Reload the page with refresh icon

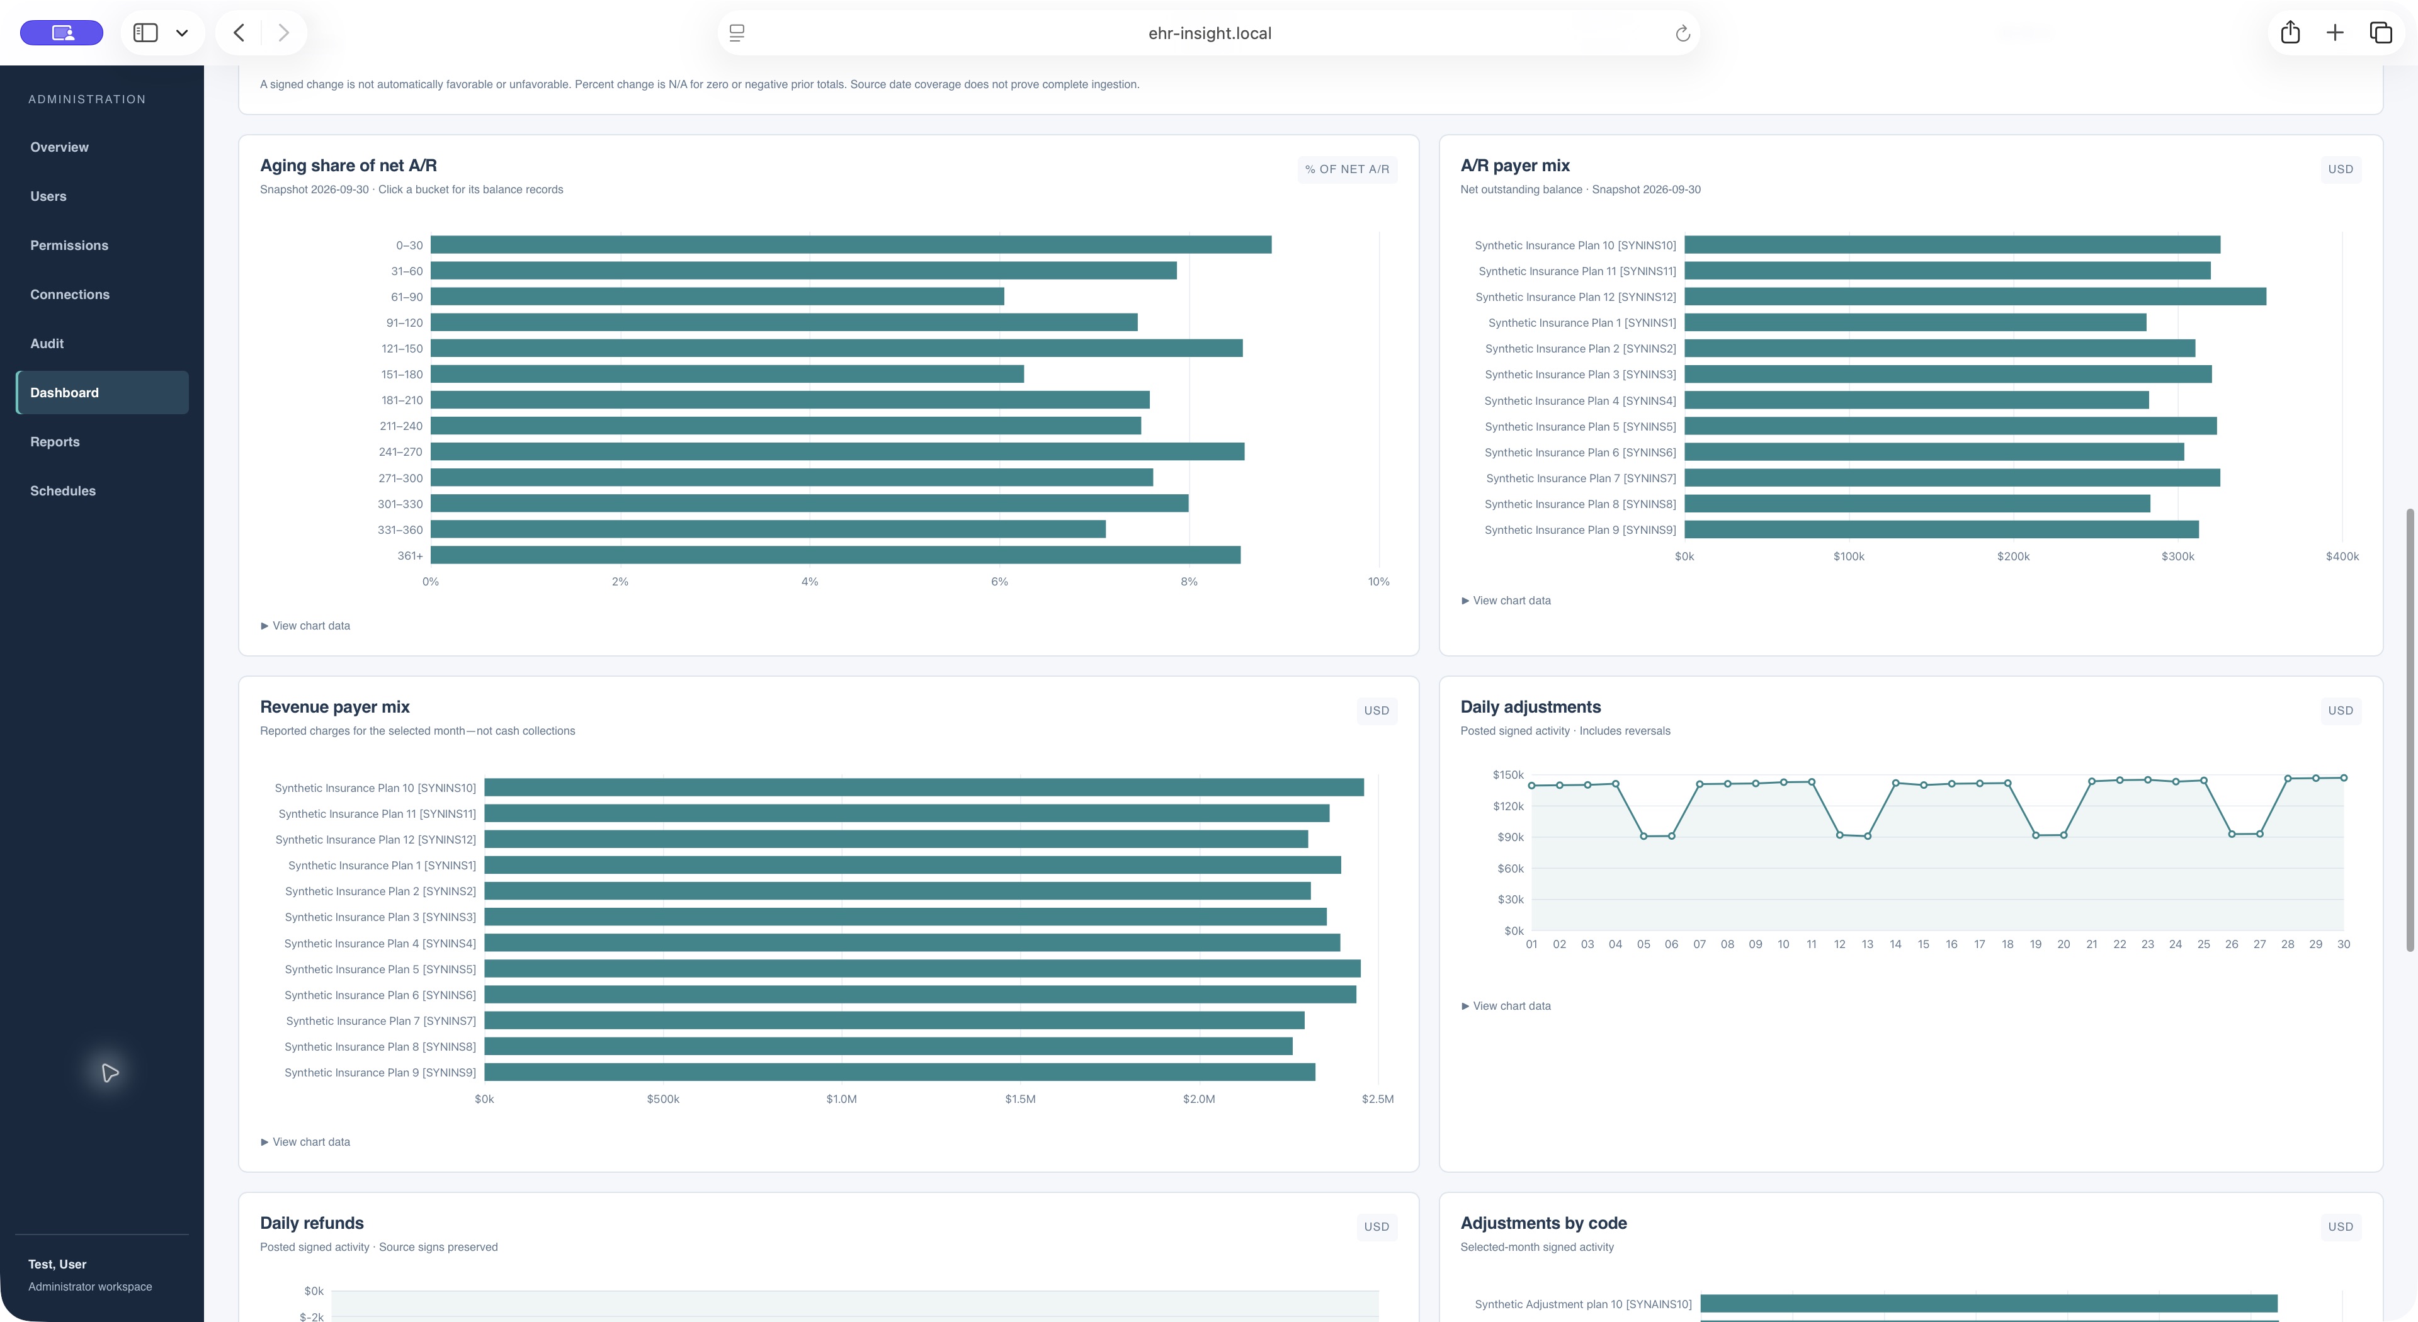coord(1682,34)
